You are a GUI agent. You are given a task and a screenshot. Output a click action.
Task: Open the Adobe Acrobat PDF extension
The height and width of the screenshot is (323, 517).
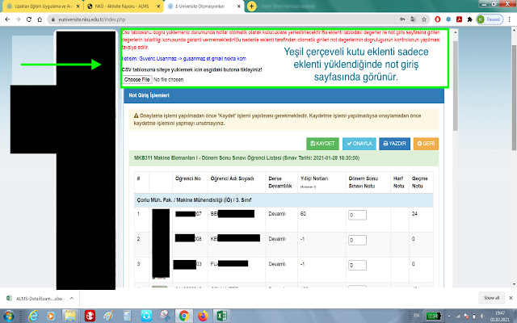tap(459, 19)
